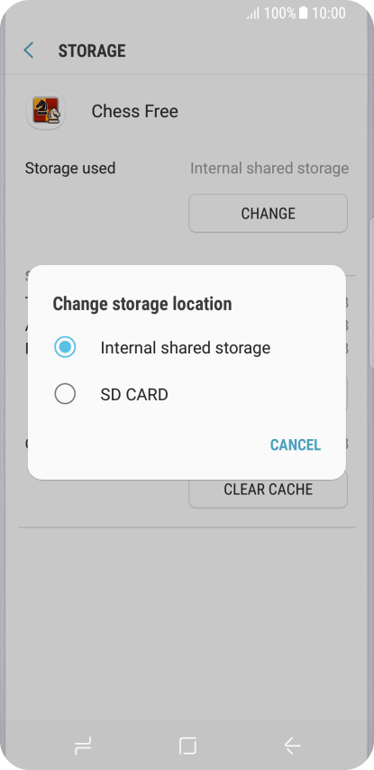This screenshot has height=770, width=374.
Task: Tap the back arrow next to STORAGE
Action: (x=29, y=50)
